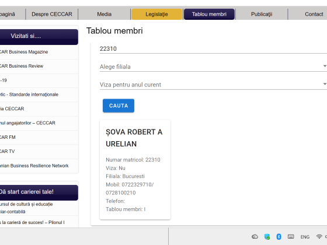The image size is (327, 245).
Task: Open the Wi-Fi network tray icon
Action: coord(319,236)
